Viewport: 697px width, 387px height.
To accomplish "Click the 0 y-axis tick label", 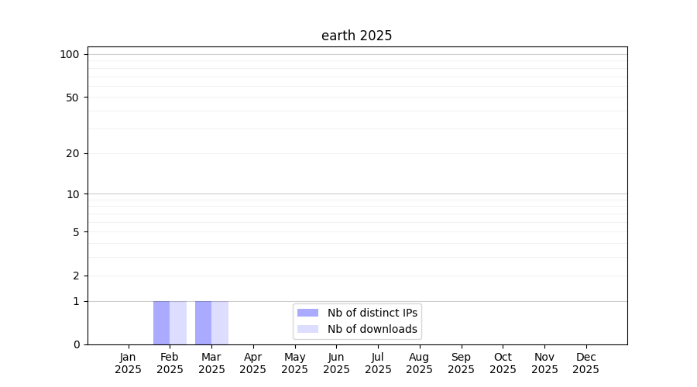I will [x=75, y=344].
